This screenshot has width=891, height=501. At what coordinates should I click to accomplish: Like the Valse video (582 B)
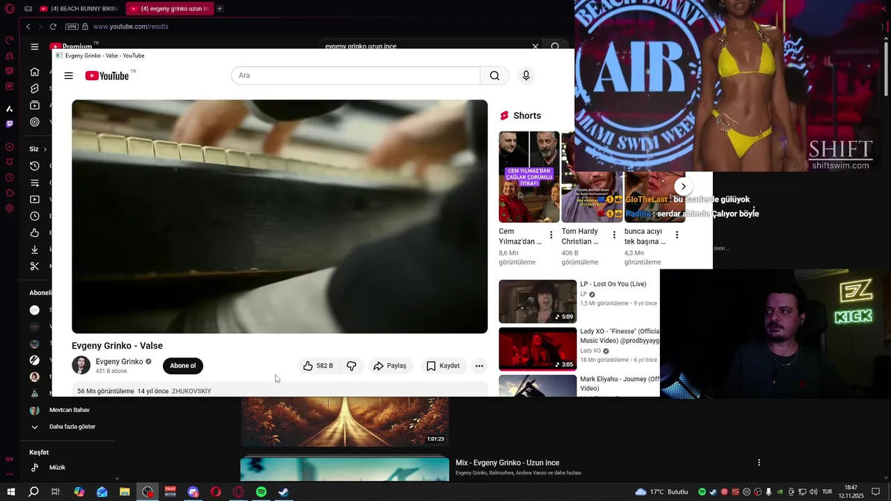pyautogui.click(x=318, y=365)
